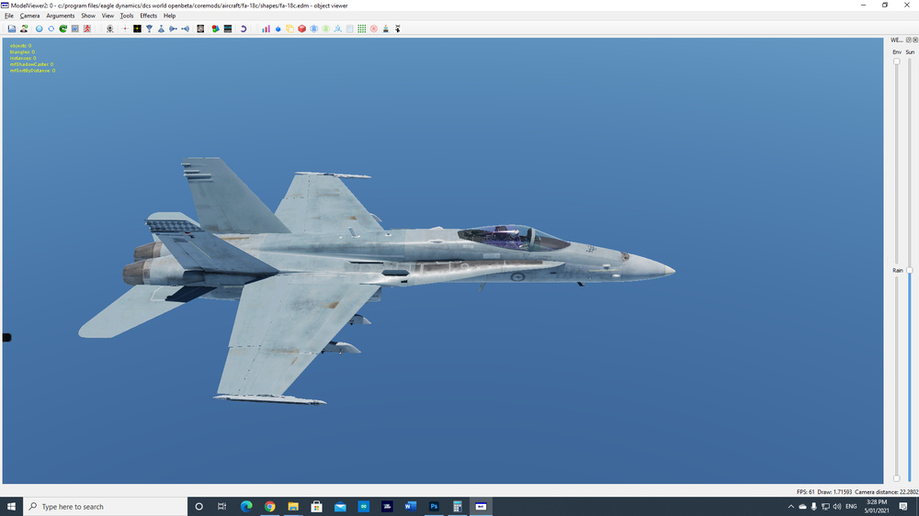Click the yellow sticky notes toolbar icon
Viewport: 919px width, 516px height.
[x=290, y=28]
